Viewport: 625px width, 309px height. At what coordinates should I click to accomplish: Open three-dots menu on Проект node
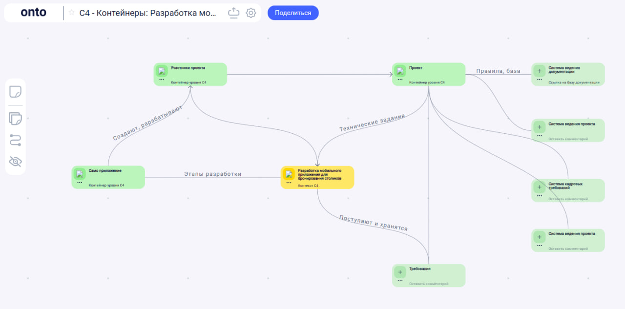400,80
